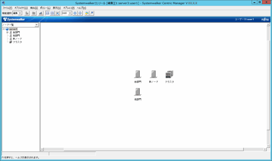This screenshot has height=161, width=272.
Task: Open the オプション(P) menu
Action: pyautogui.click(x=69, y=8)
